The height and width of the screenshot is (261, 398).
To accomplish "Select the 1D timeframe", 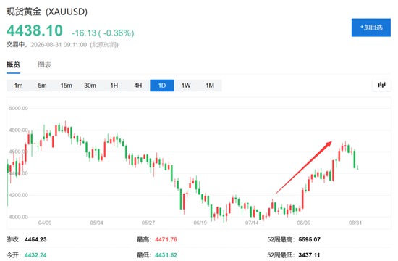I will [162, 86].
